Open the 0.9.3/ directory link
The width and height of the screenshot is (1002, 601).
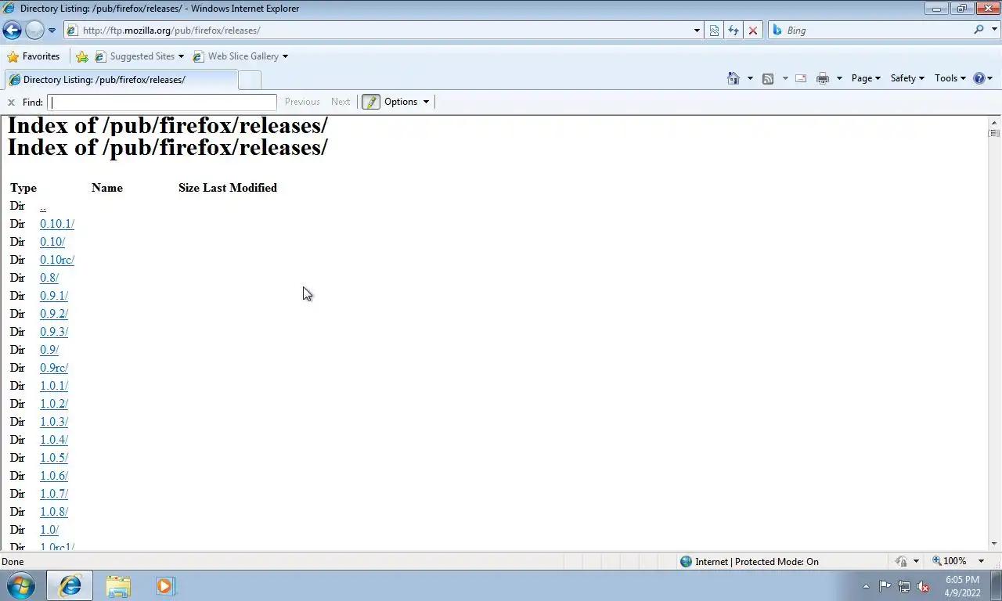[54, 332]
